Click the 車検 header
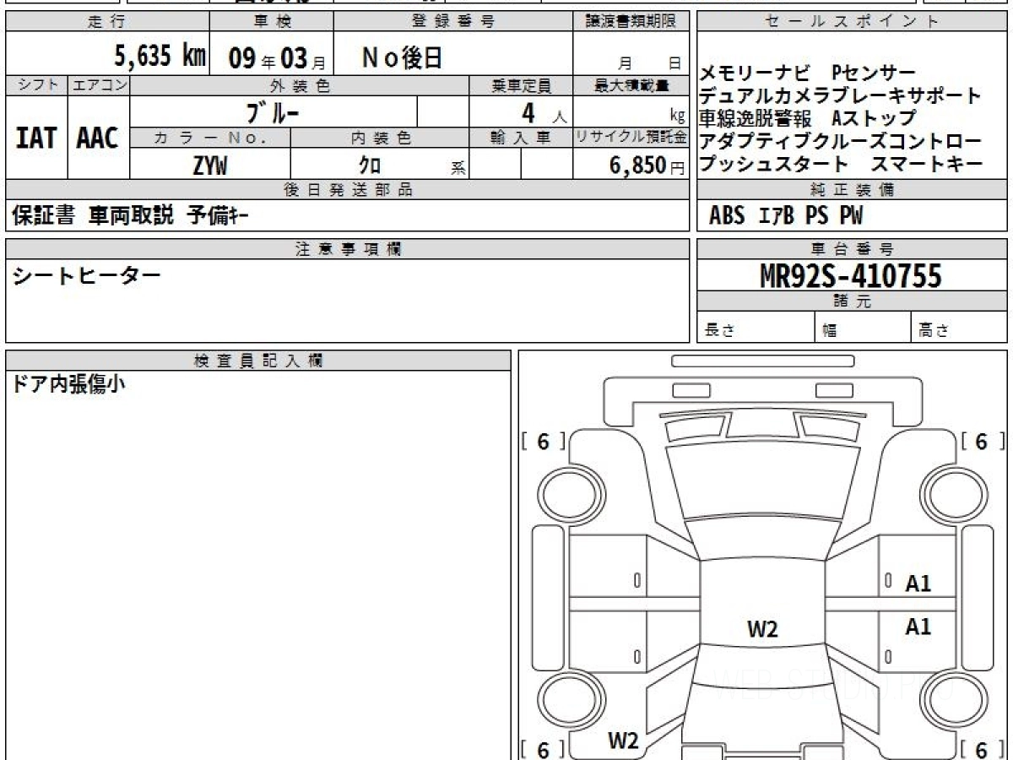The height and width of the screenshot is (760, 1013). coord(272,22)
